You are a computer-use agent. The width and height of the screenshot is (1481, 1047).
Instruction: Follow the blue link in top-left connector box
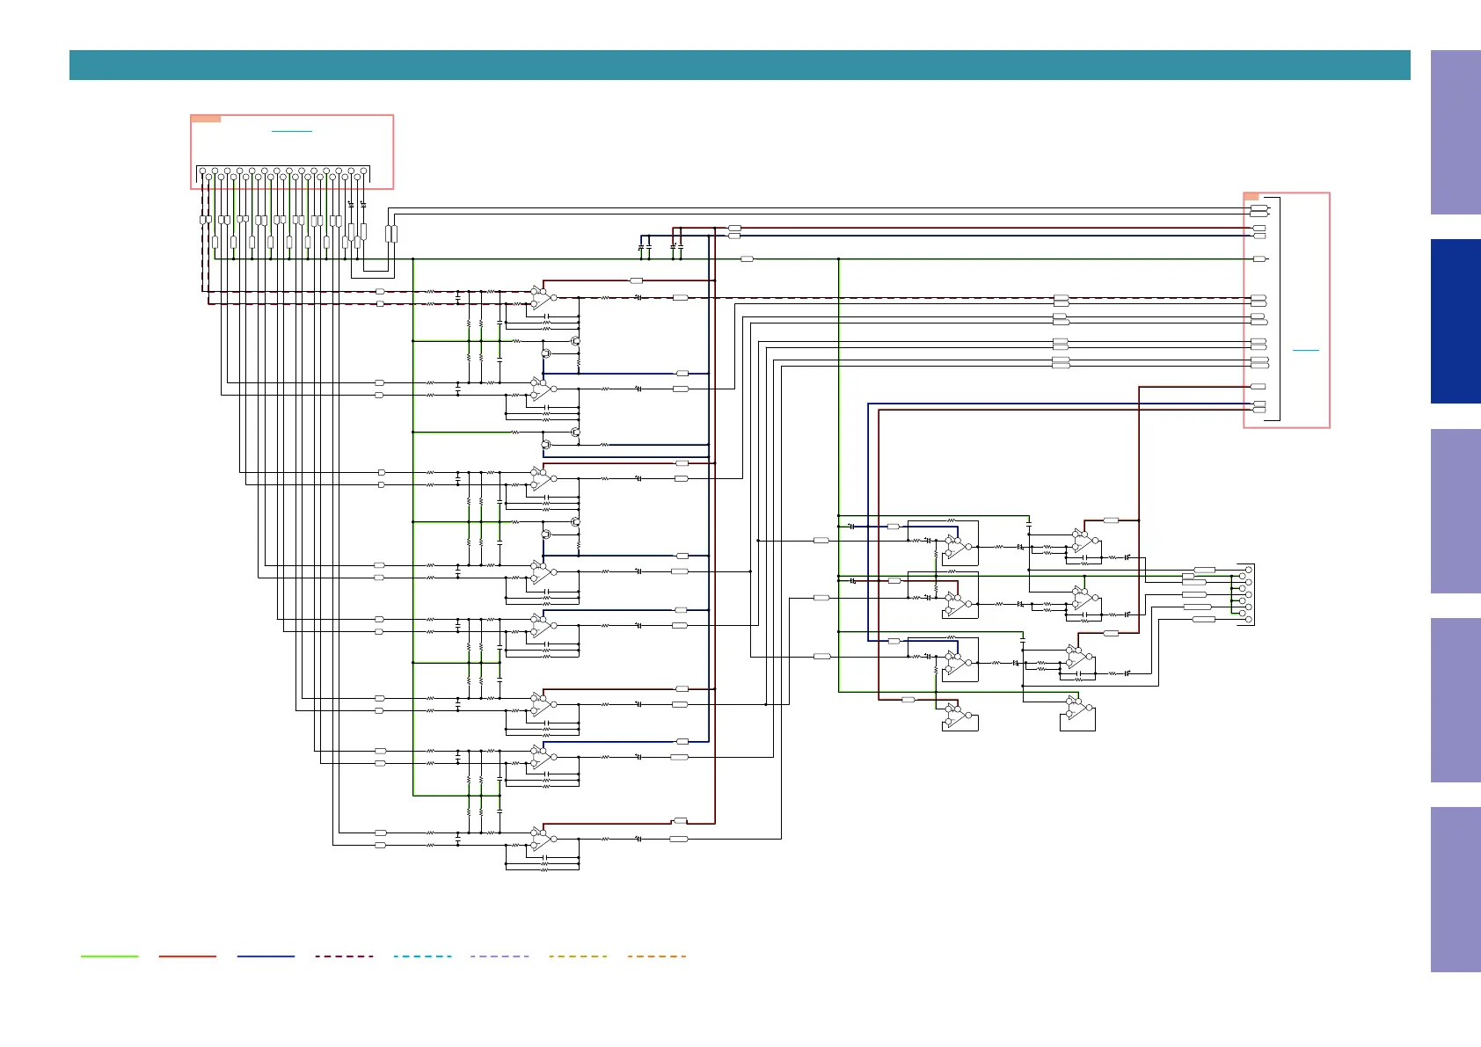(x=292, y=131)
